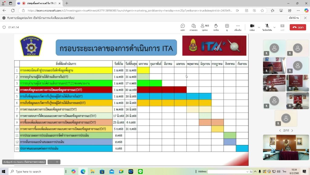This screenshot has height=175, width=310.
Task: Show the People participants list
Action: (x=205, y=27)
